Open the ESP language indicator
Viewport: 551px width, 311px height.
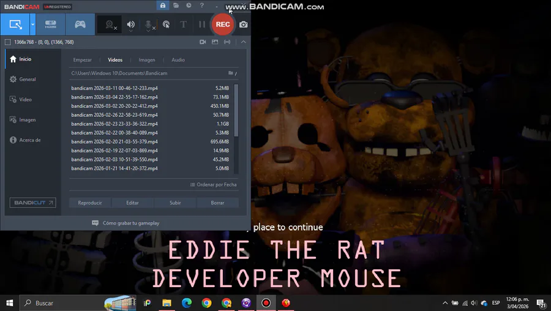496,303
